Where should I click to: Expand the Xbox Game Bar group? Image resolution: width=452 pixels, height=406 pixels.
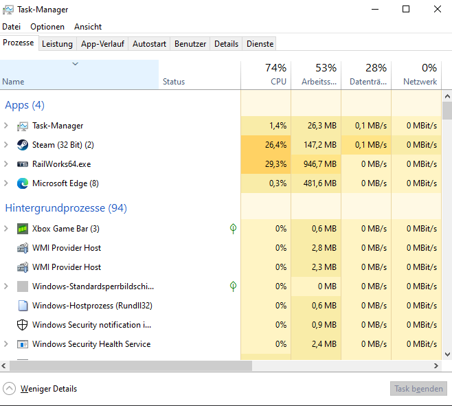coord(6,229)
